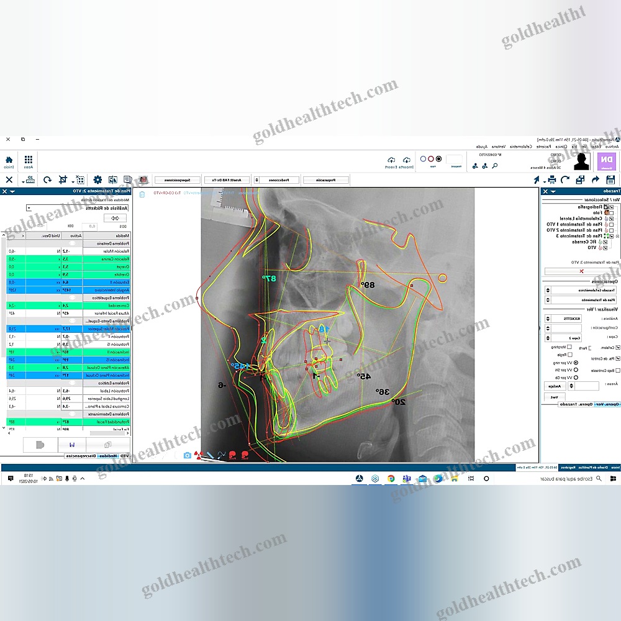The image size is (621, 621).
Task: Open the Ventana menu
Action: [x=499, y=147]
